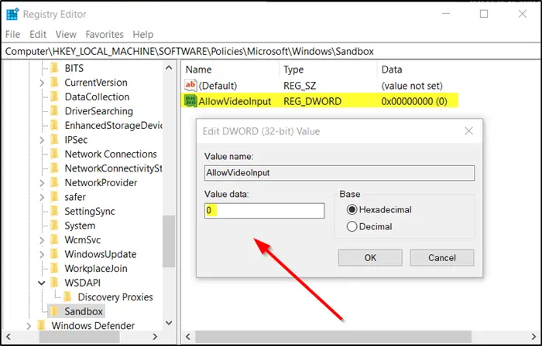Expand the safer key
Viewport: 542px width, 346px height.
pos(42,198)
